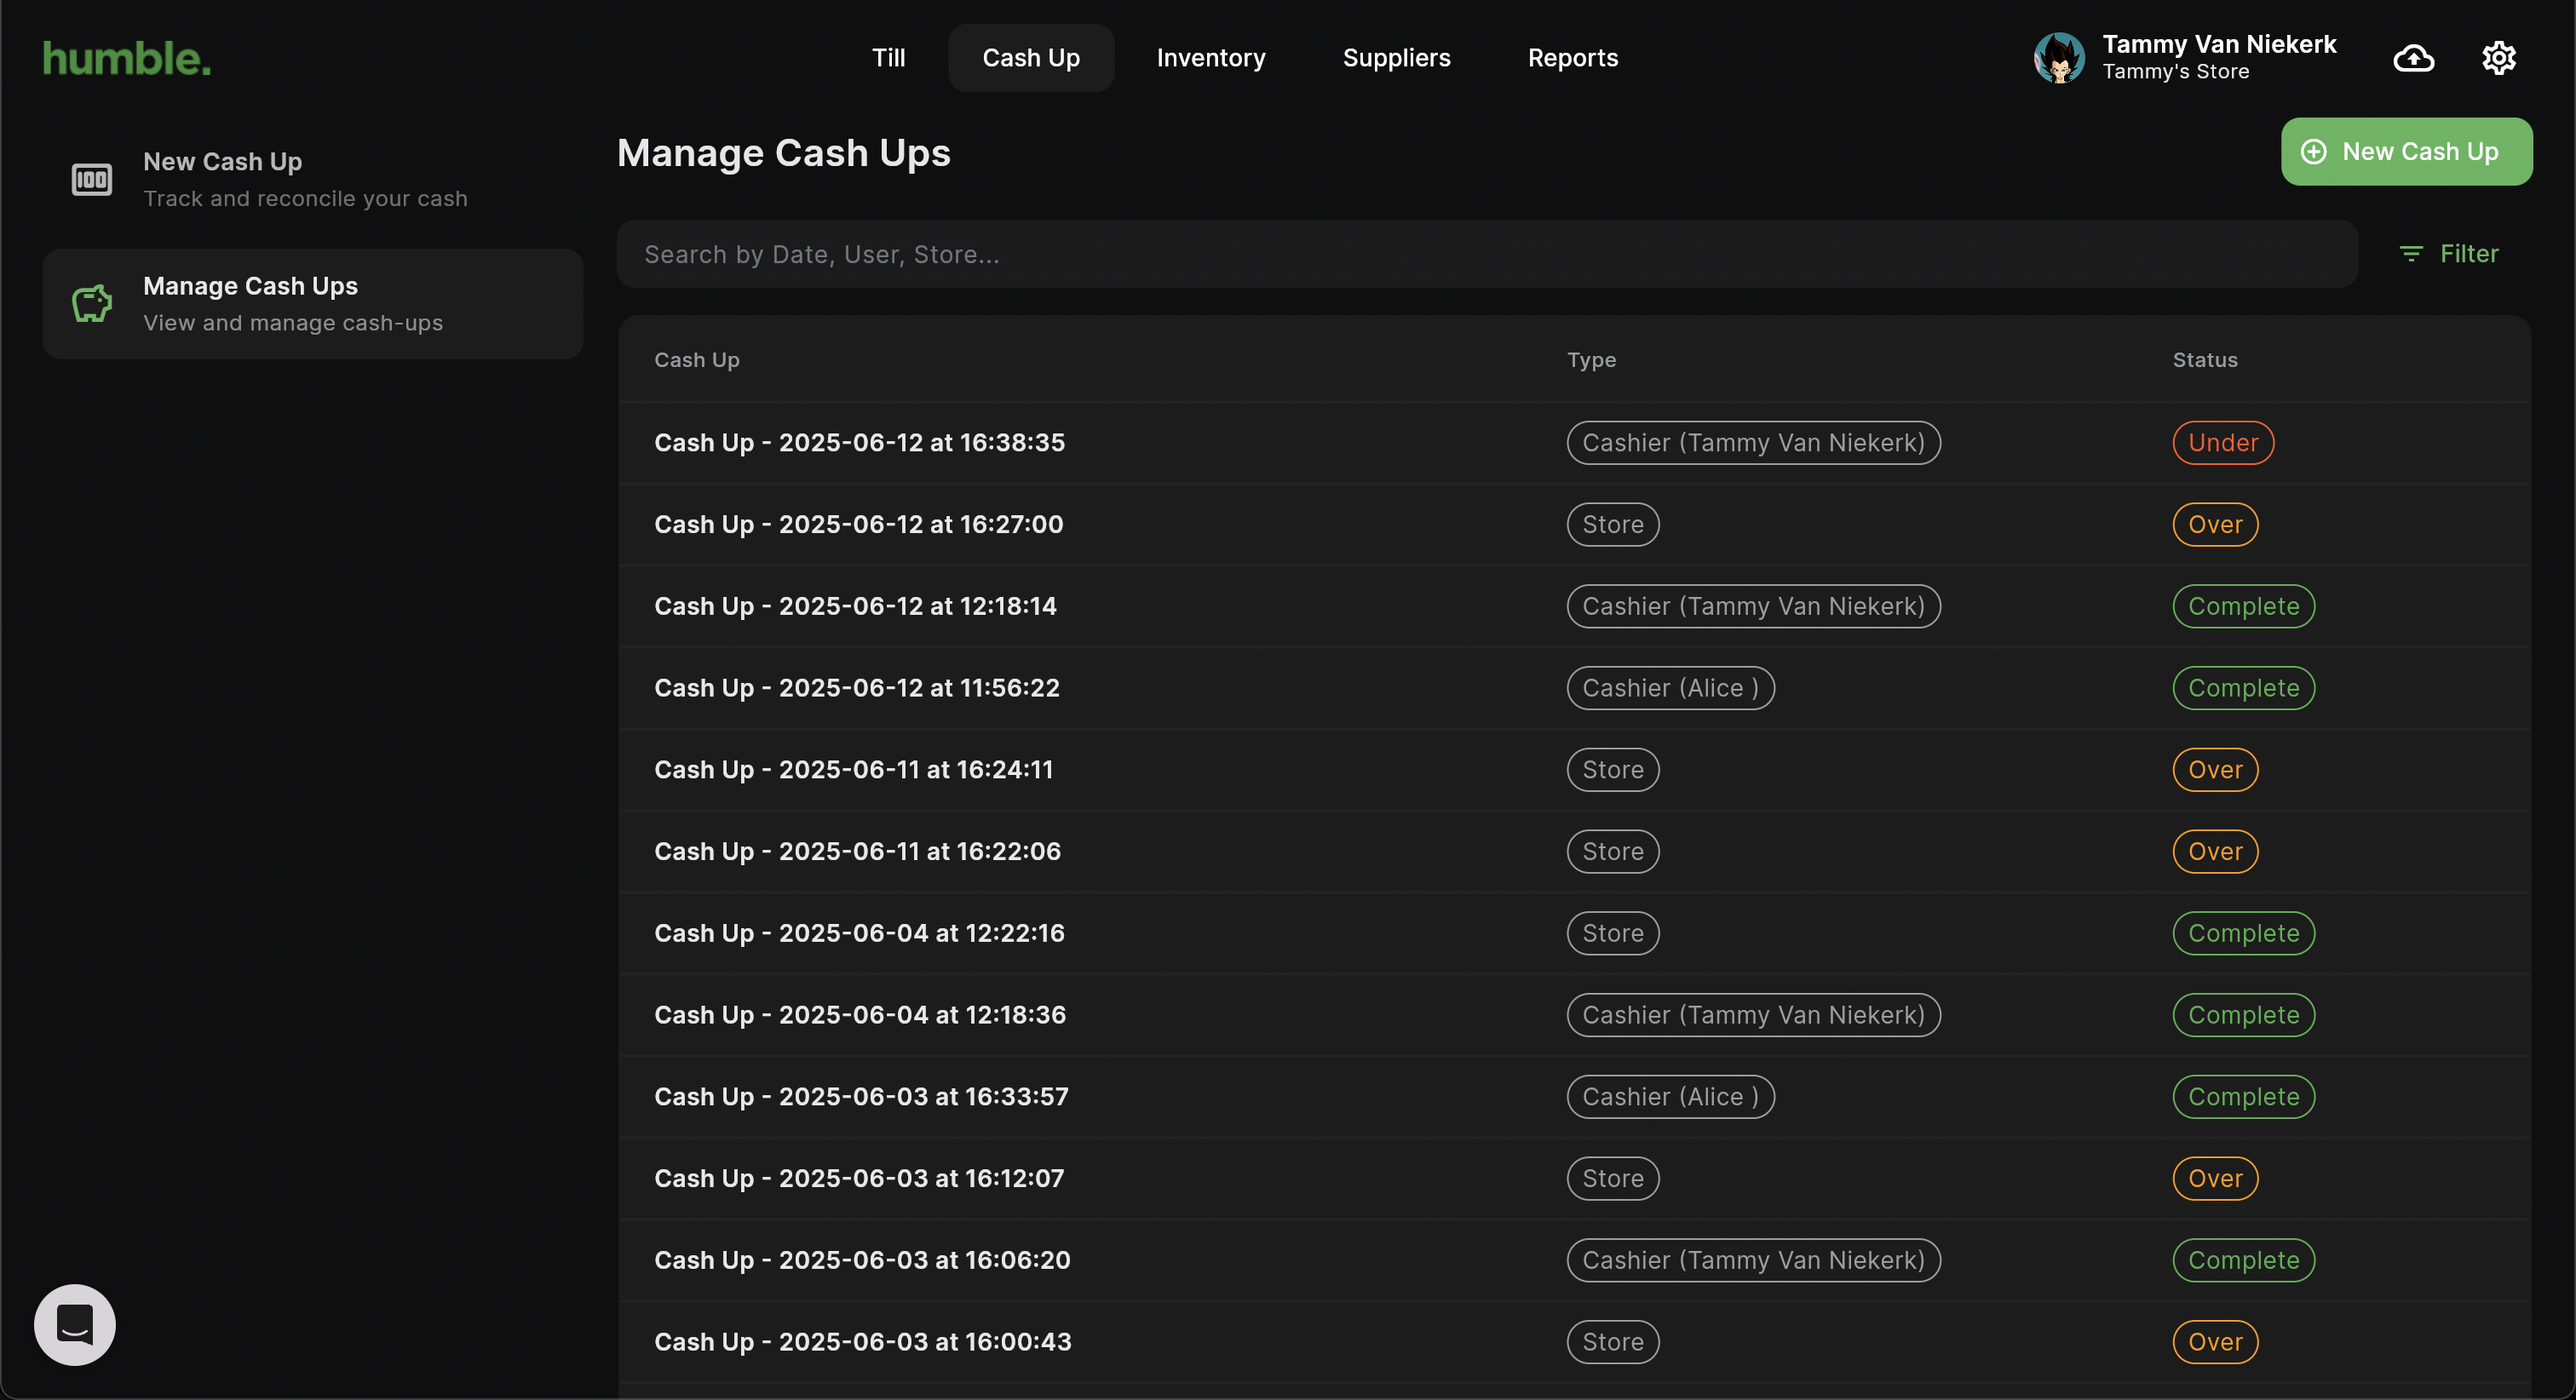Open Cash Up 2025-06-03 at 16:00:43
Screen dimensions: 2576x1400
[1574, 1342]
